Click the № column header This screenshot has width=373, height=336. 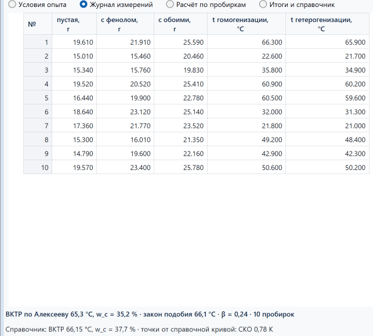pyautogui.click(x=38, y=24)
